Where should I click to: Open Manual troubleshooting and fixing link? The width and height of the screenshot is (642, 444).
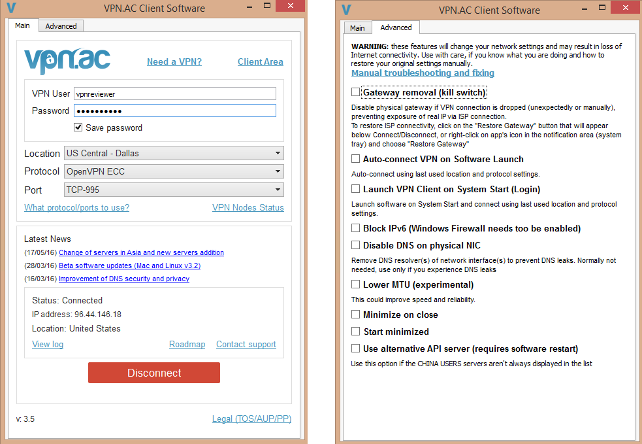pos(423,73)
